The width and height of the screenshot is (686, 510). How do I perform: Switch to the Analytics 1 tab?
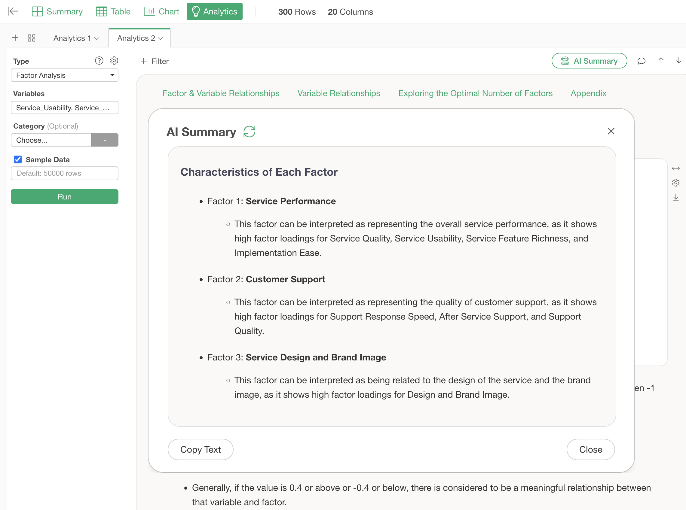(72, 38)
